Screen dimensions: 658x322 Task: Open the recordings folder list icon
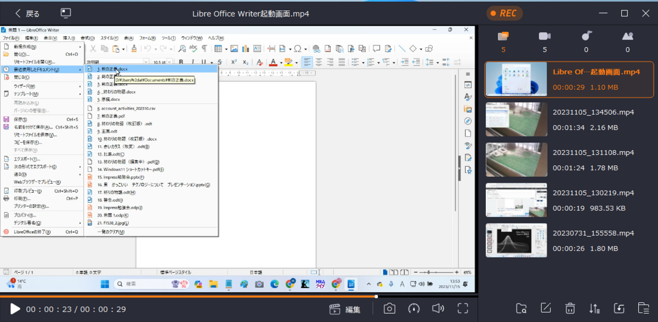click(x=644, y=308)
